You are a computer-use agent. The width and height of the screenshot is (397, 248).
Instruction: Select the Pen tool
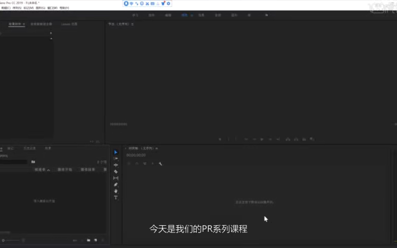pyautogui.click(x=115, y=185)
